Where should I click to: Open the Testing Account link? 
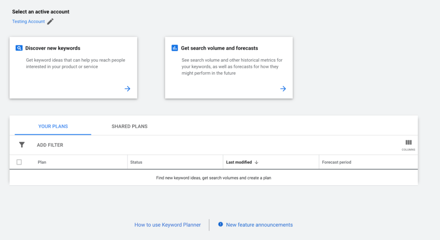(28, 21)
